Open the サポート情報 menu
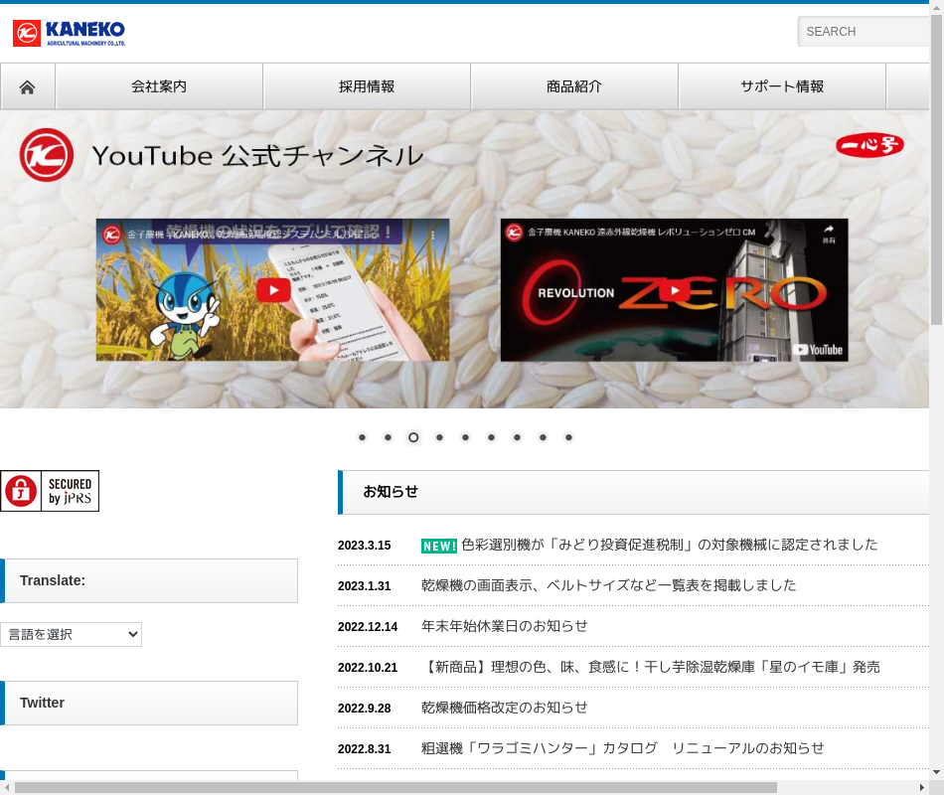This screenshot has height=795, width=944. click(x=782, y=86)
